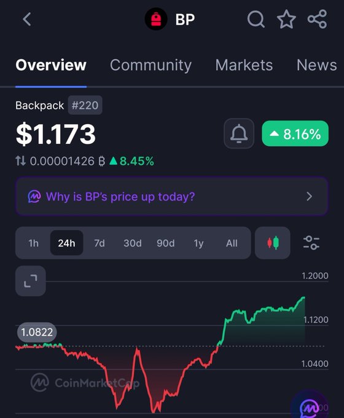Switch to the Community tab
This screenshot has width=344, height=418.
[x=151, y=65]
